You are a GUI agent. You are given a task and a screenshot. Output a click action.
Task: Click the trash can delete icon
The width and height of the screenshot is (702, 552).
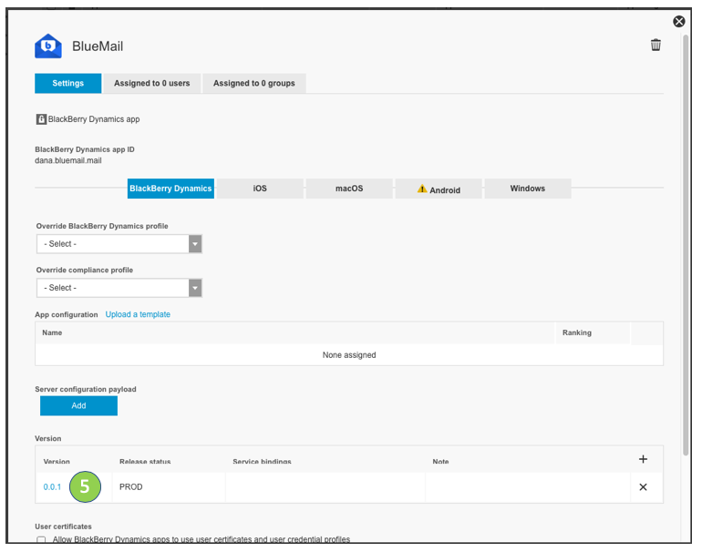[x=656, y=45]
